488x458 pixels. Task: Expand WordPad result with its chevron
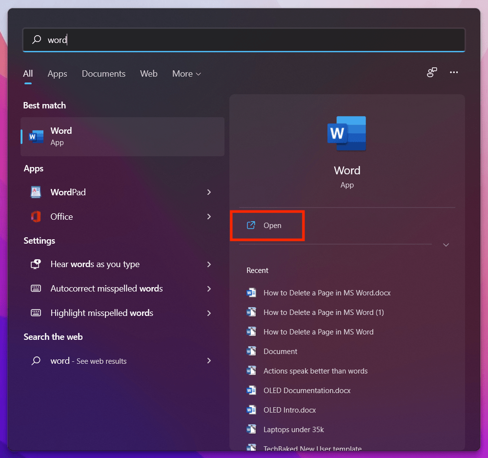tap(209, 192)
